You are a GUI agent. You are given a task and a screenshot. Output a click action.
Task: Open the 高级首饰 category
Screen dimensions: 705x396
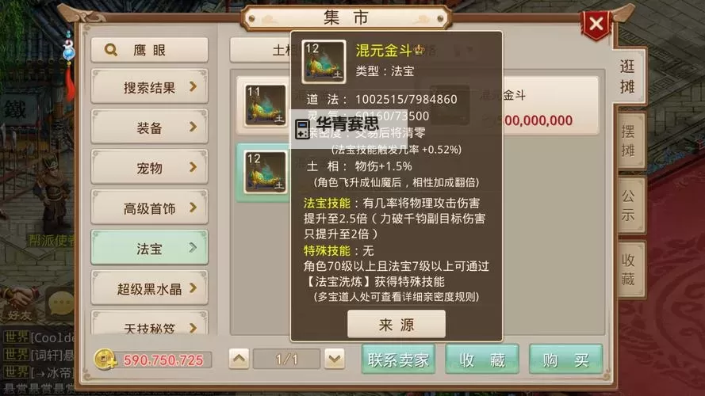(x=149, y=208)
